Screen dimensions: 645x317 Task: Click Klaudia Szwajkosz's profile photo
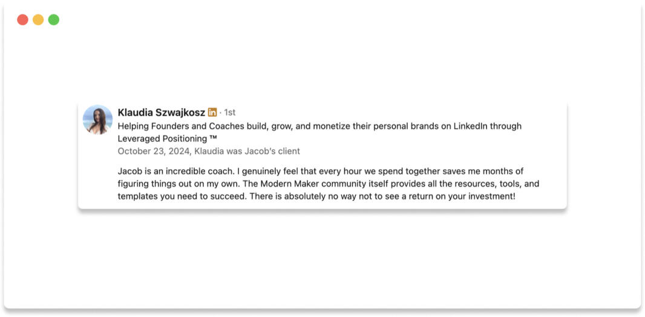(x=97, y=120)
